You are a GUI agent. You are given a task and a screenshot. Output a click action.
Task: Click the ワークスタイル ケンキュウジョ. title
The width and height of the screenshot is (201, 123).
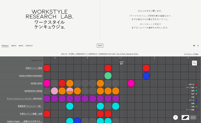tap(49, 24)
